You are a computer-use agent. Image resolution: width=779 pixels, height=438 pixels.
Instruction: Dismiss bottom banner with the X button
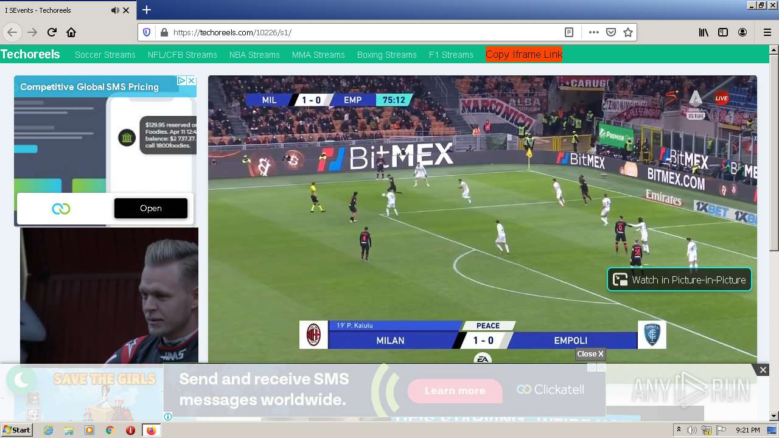click(x=763, y=370)
